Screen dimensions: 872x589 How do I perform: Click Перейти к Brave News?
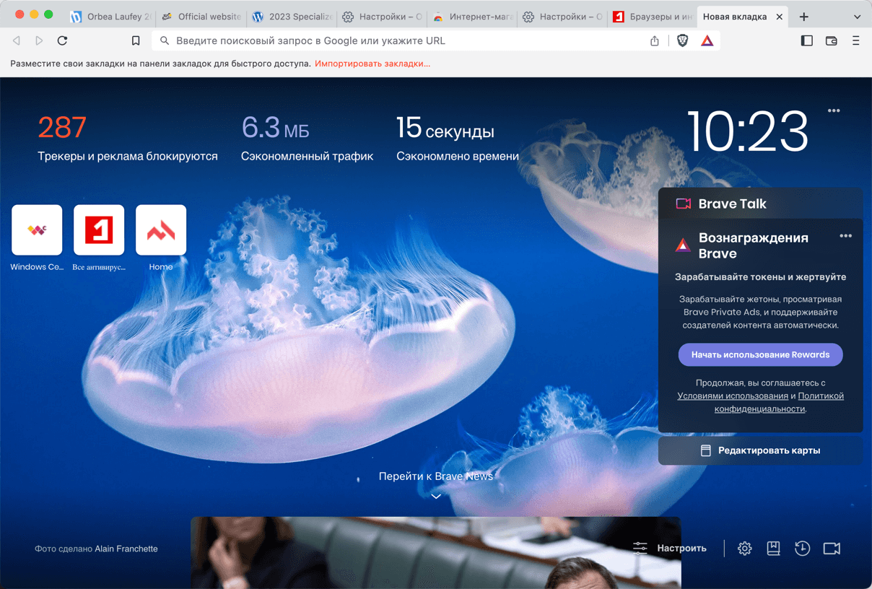[436, 476]
